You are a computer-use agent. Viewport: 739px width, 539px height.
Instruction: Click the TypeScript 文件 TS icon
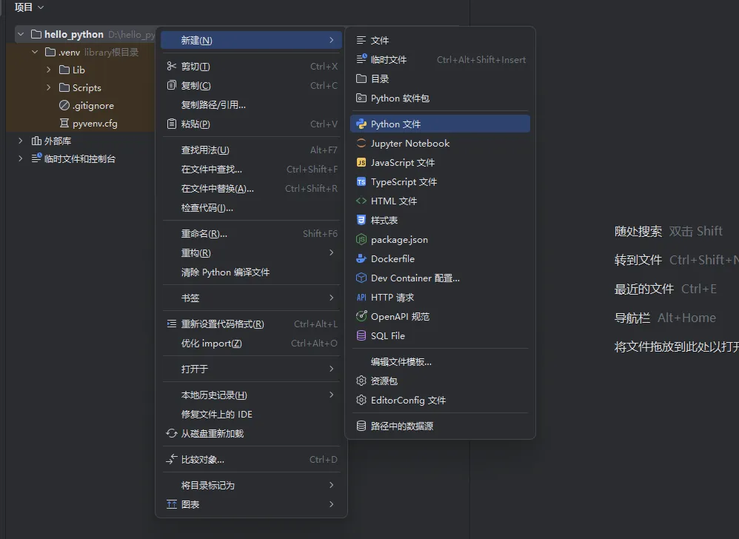click(x=361, y=182)
